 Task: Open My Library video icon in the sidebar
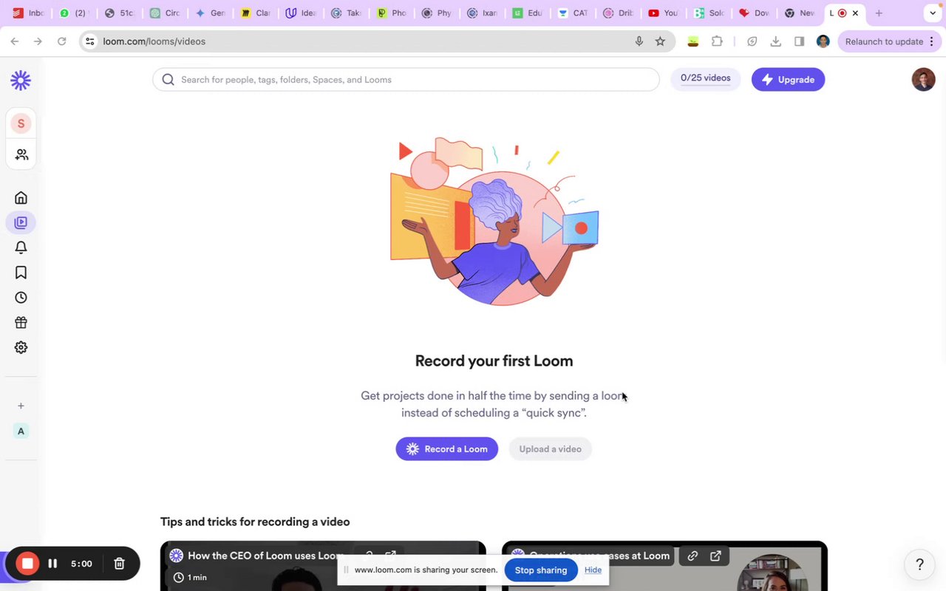[21, 222]
